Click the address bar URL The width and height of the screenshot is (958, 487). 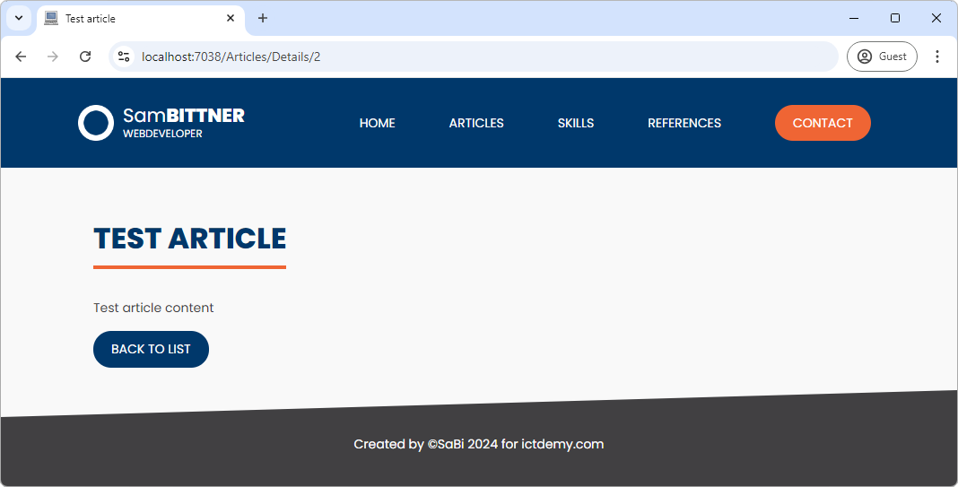[x=231, y=57]
